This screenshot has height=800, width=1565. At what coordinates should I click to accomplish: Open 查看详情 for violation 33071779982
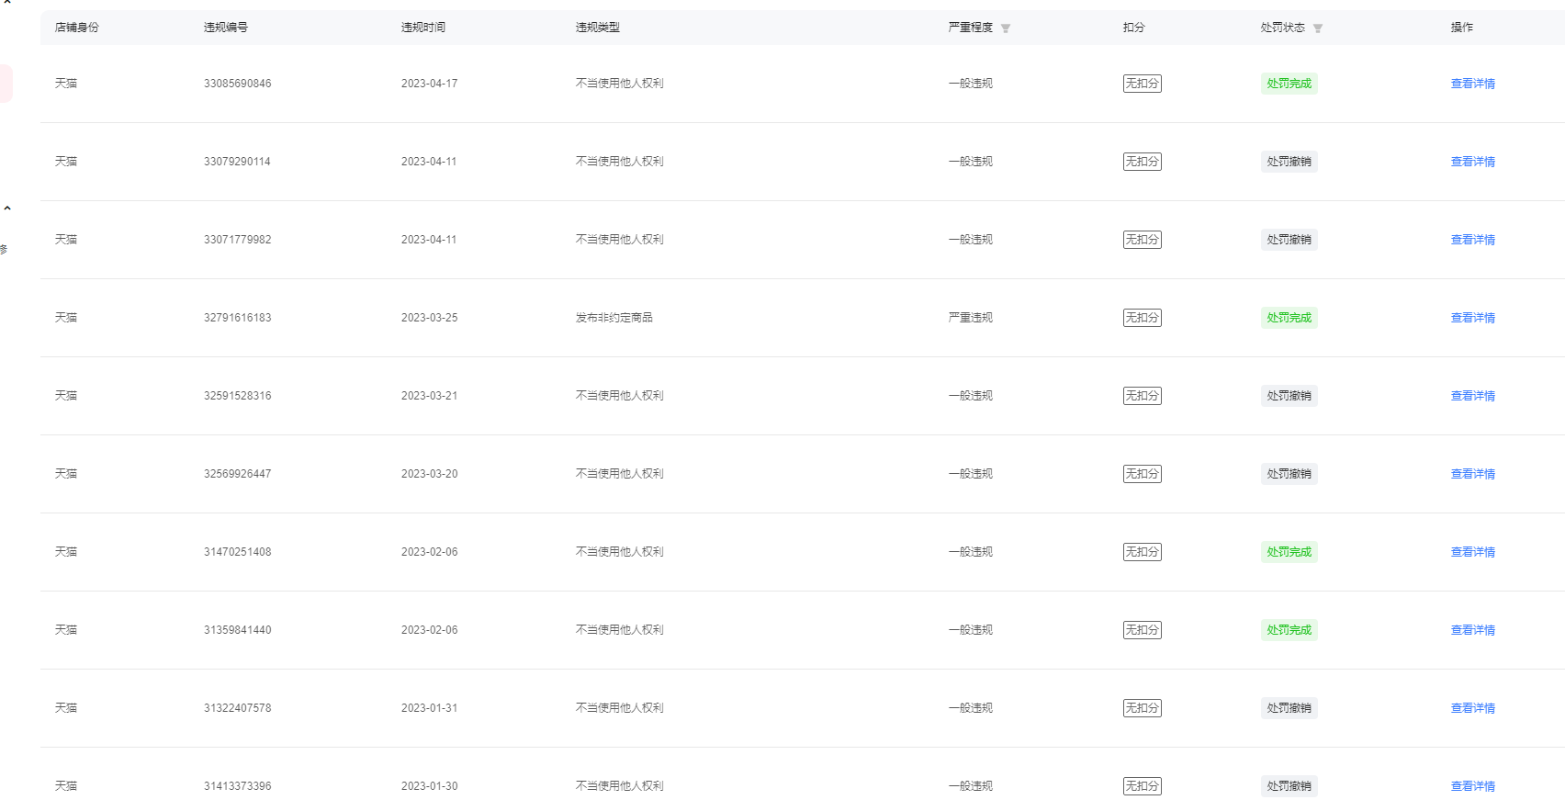pyautogui.click(x=1472, y=240)
